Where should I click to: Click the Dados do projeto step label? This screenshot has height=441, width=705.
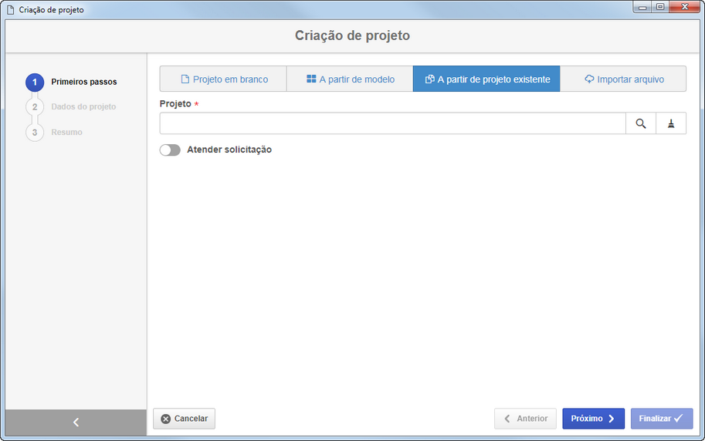tap(83, 107)
